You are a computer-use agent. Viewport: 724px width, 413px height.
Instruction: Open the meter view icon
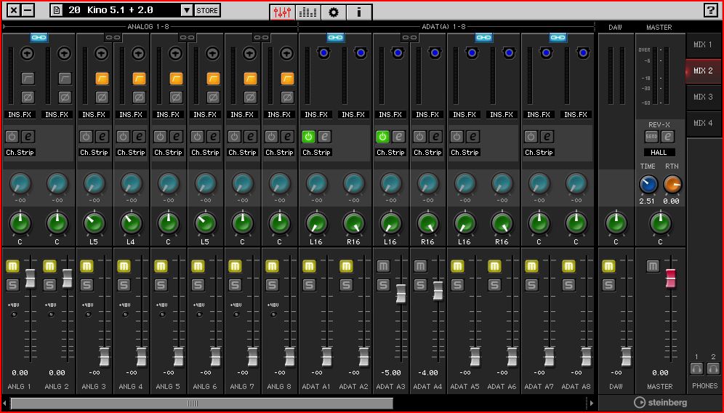[x=308, y=12]
